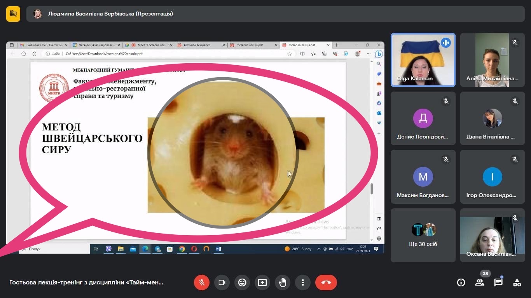Toggle the camera button
Image resolution: width=531 pixels, height=298 pixels.
[x=222, y=282]
